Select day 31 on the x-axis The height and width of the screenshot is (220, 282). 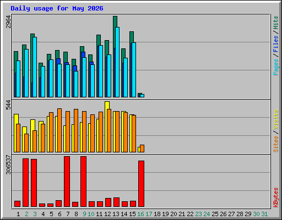pyautogui.click(x=264, y=214)
